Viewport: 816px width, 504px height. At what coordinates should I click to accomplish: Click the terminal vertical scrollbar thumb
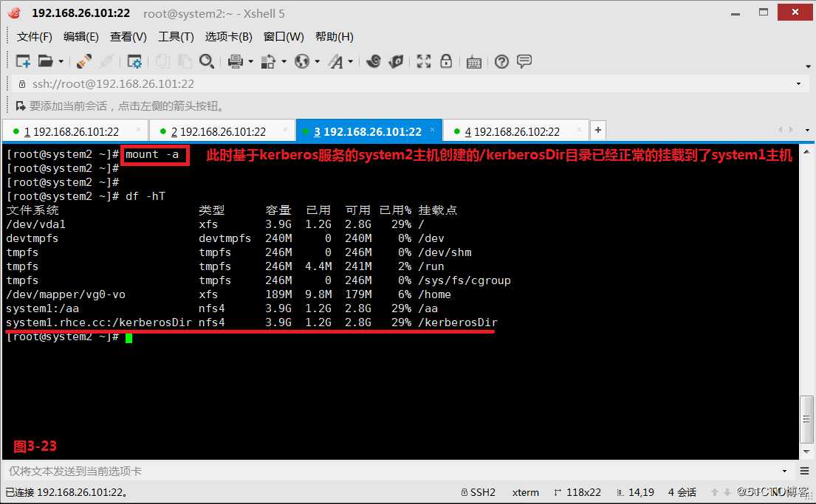(806, 419)
